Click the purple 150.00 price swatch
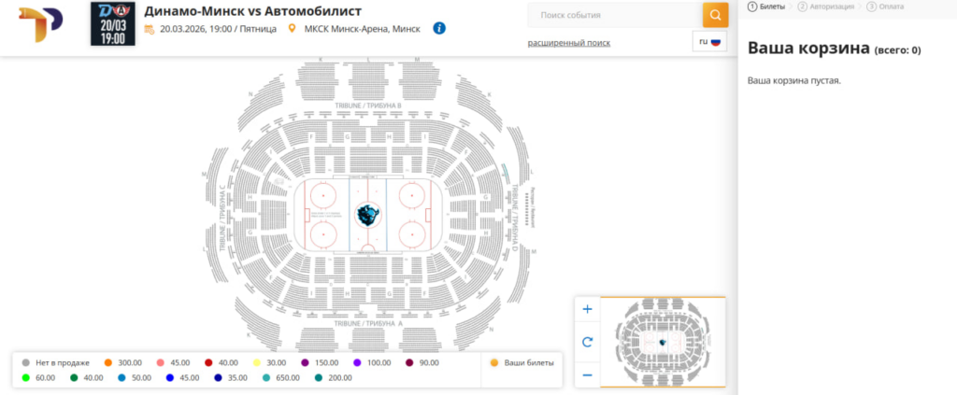 click(305, 362)
